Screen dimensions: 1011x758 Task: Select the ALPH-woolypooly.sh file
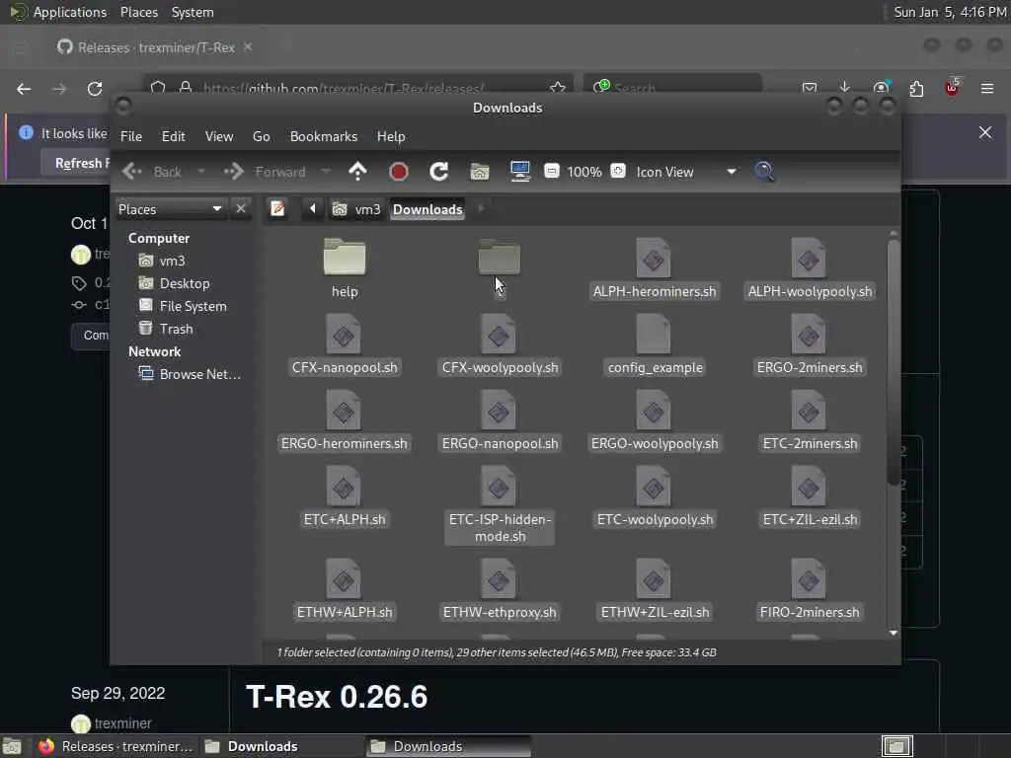[x=810, y=267]
